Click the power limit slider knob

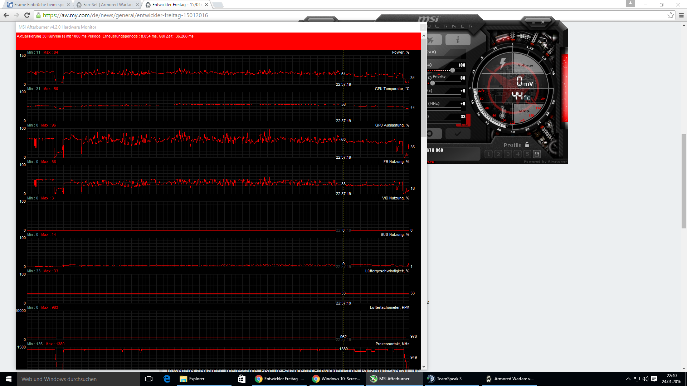coord(453,70)
